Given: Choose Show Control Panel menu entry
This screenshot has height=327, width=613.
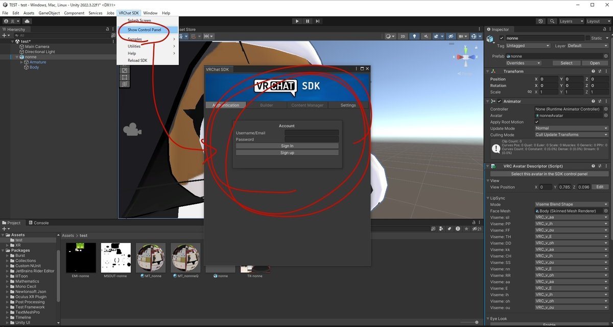Looking at the screenshot, I should point(148,30).
